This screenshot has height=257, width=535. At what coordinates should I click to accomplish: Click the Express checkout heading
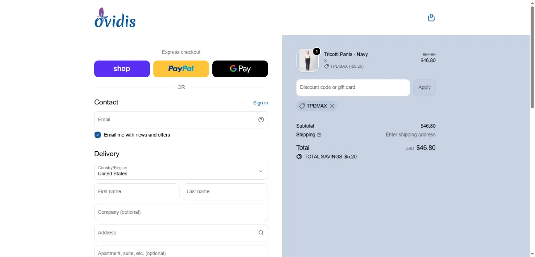pos(181,52)
